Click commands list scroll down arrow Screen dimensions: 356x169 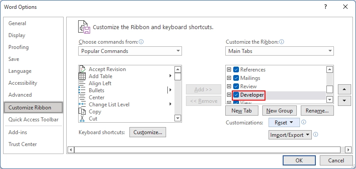coord(178,118)
